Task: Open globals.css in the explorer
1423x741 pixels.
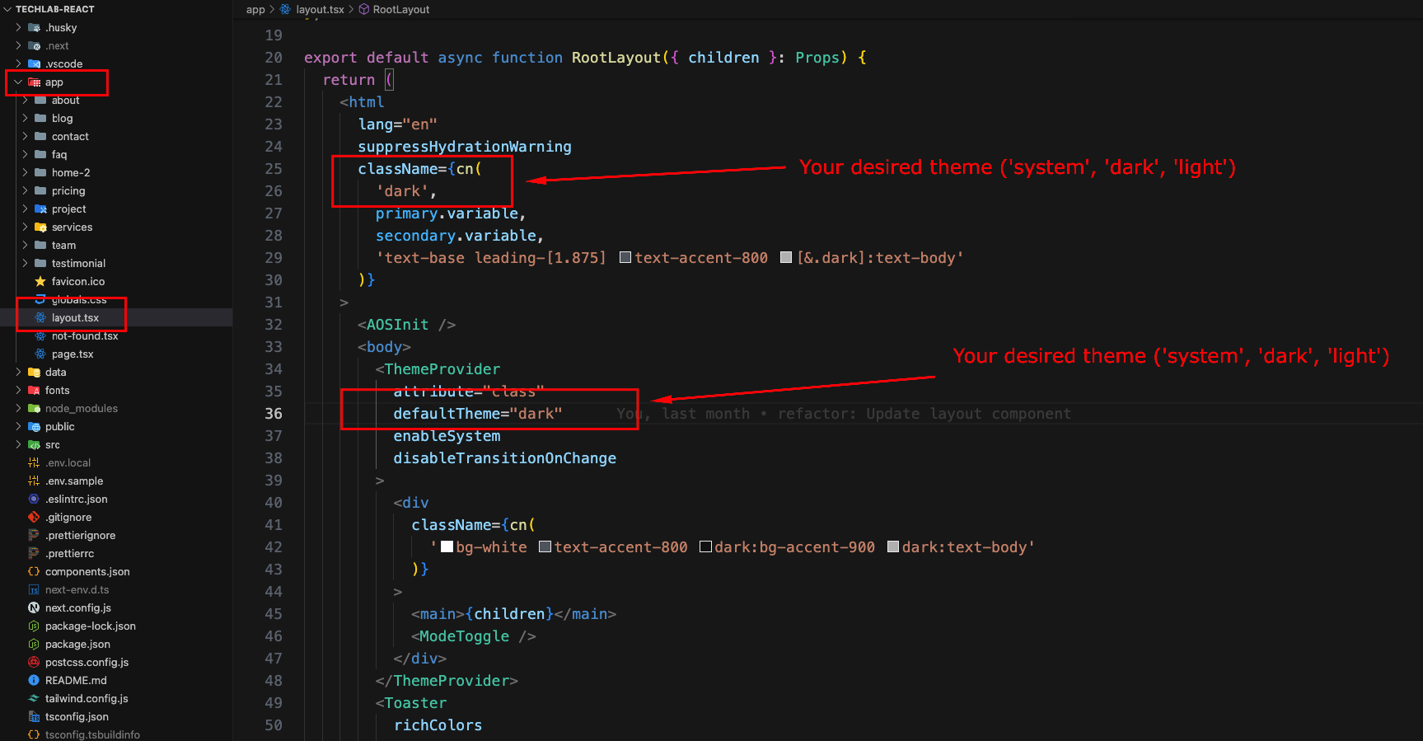Action: tap(79, 299)
